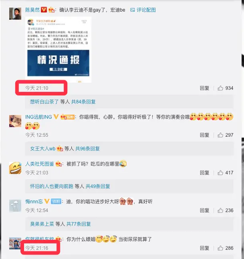Open username link 想听白山茶了
This screenshot has width=244, height=259.
pos(44,101)
